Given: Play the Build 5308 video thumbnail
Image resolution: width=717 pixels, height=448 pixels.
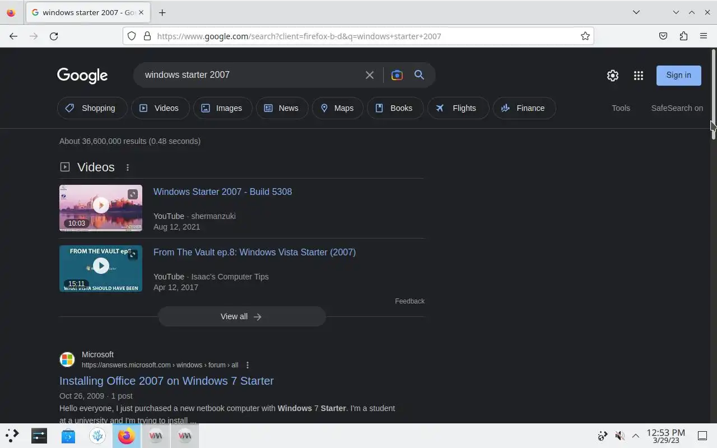Looking at the screenshot, I should [101, 208].
